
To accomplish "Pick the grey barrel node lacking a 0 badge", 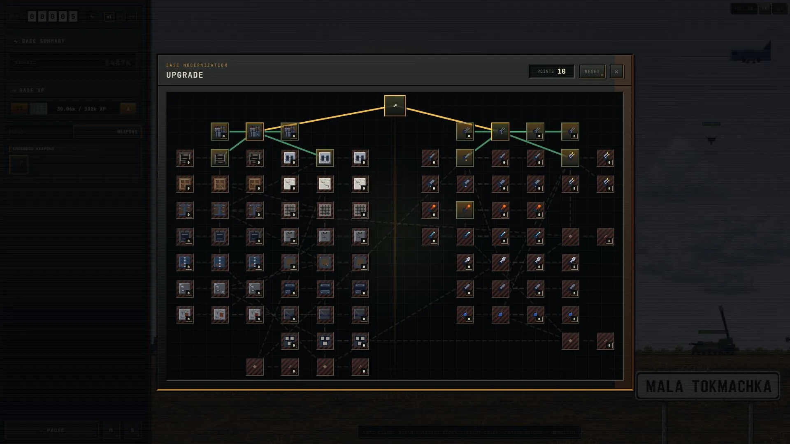I will click(500, 289).
